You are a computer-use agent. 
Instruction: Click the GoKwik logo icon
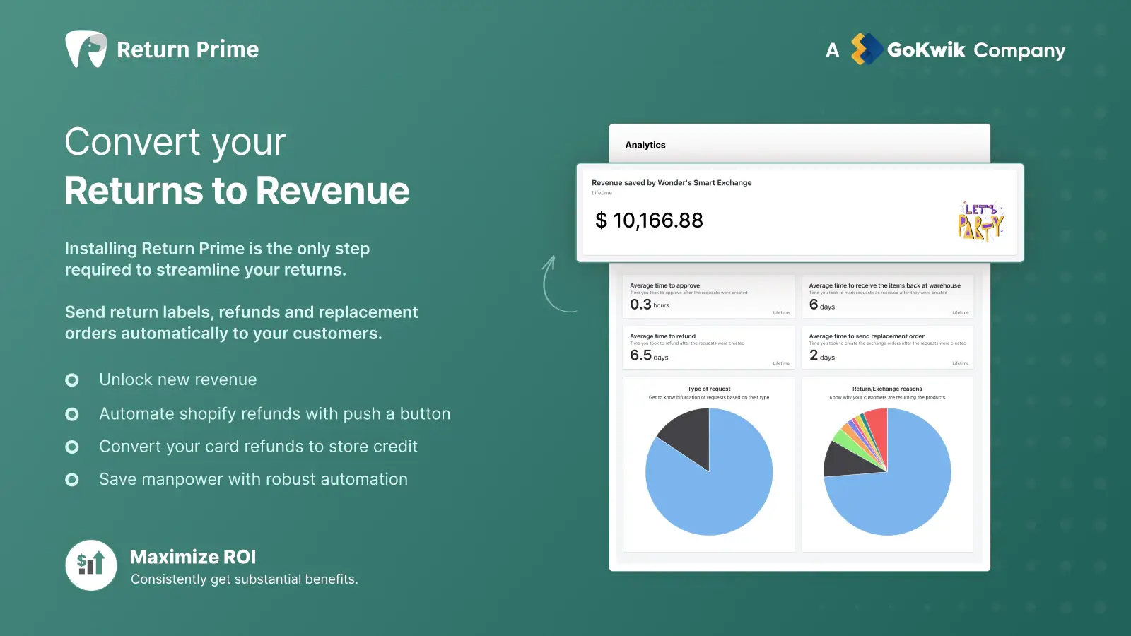[x=866, y=49]
